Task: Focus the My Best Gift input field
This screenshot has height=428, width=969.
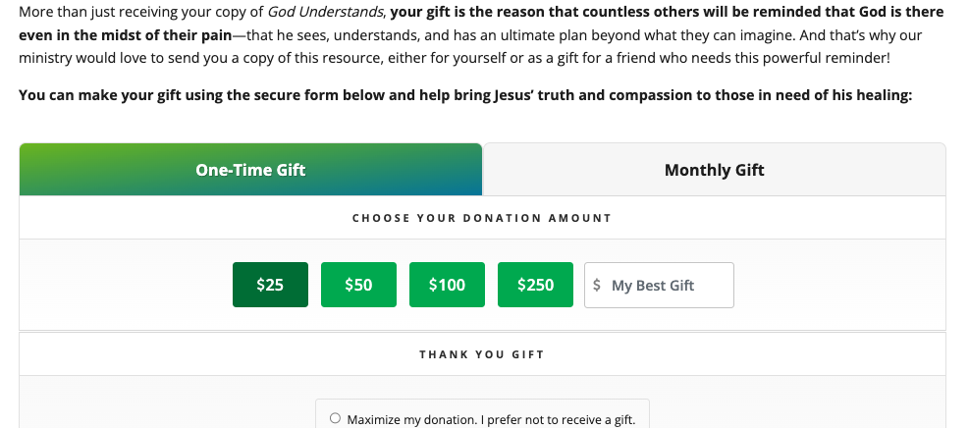Action: coord(668,286)
